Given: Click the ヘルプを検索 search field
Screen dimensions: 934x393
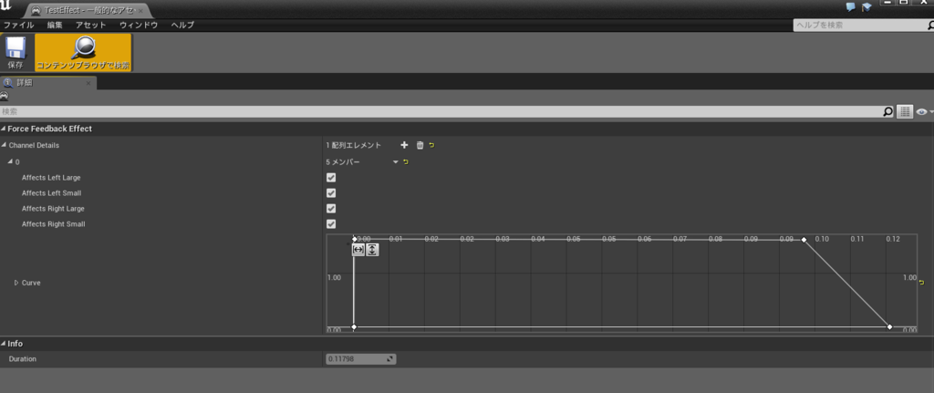Looking at the screenshot, I should (x=859, y=25).
